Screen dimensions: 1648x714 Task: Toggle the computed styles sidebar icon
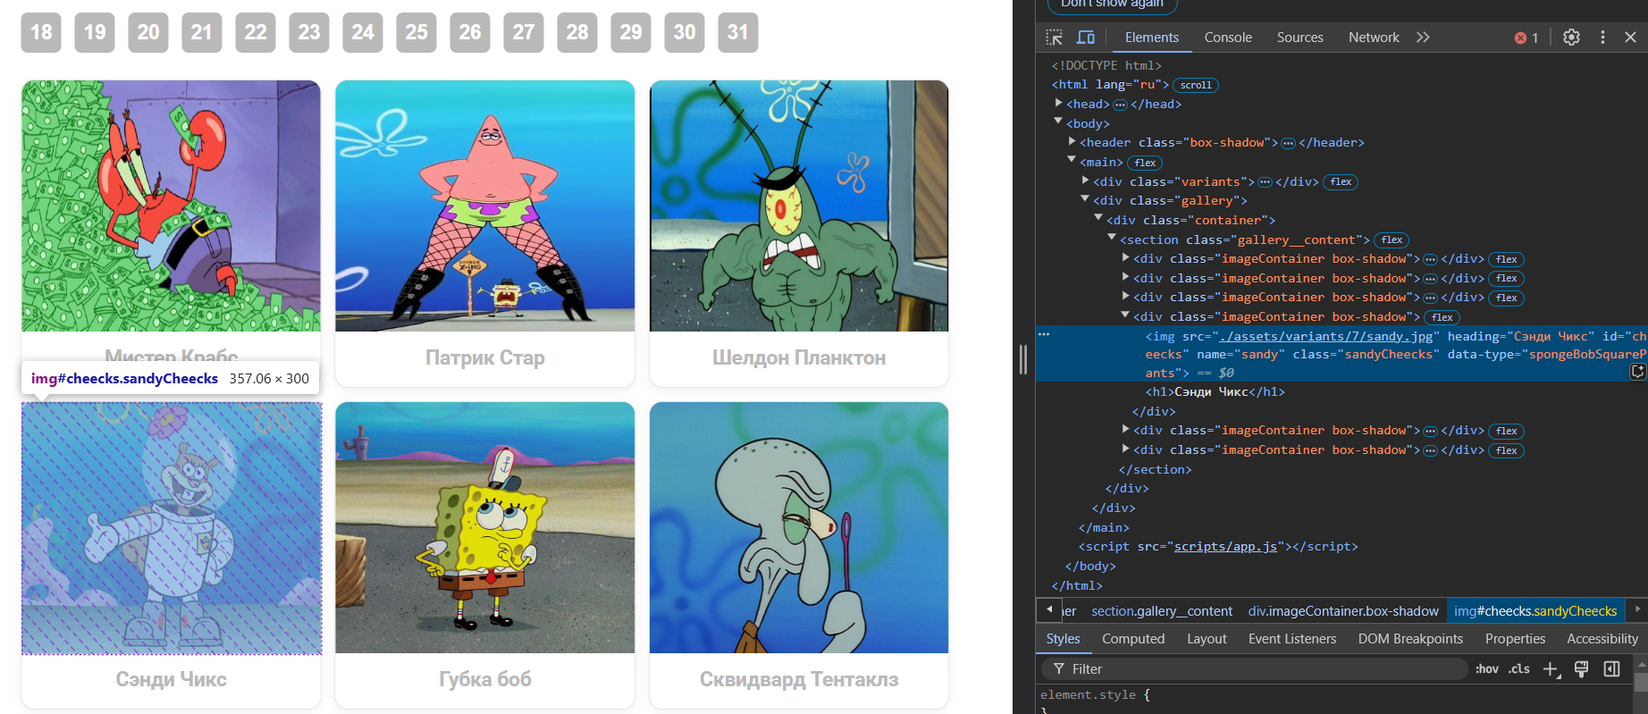point(1611,669)
